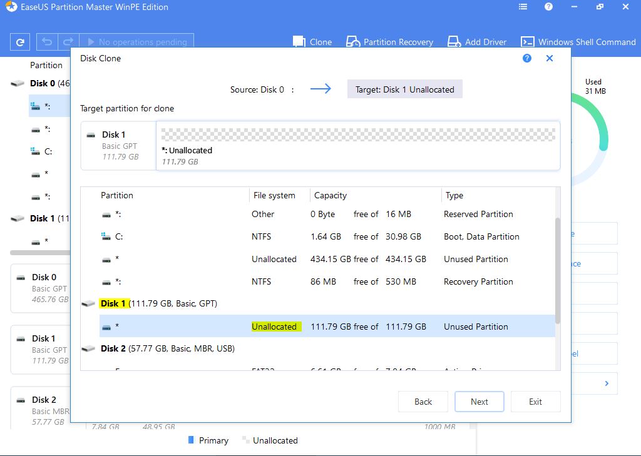The image size is (641, 456).
Task: Click the Next button
Action: [x=479, y=402]
